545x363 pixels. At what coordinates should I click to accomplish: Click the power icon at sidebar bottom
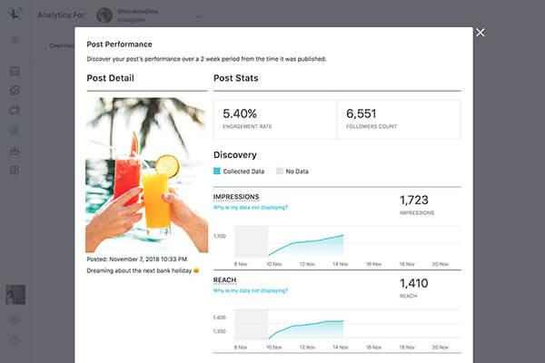[15, 339]
